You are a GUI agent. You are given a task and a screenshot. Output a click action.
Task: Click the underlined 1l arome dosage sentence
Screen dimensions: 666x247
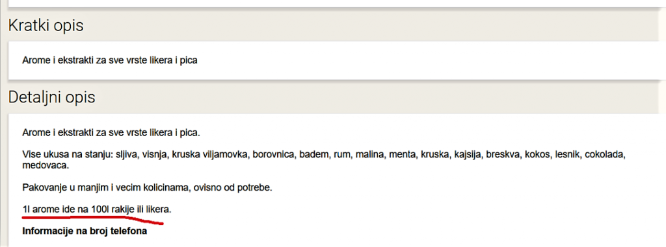click(97, 209)
